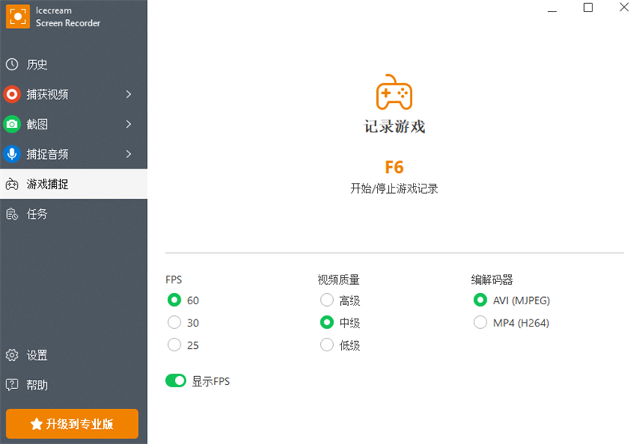Click the F6 hotkey label

[394, 168]
